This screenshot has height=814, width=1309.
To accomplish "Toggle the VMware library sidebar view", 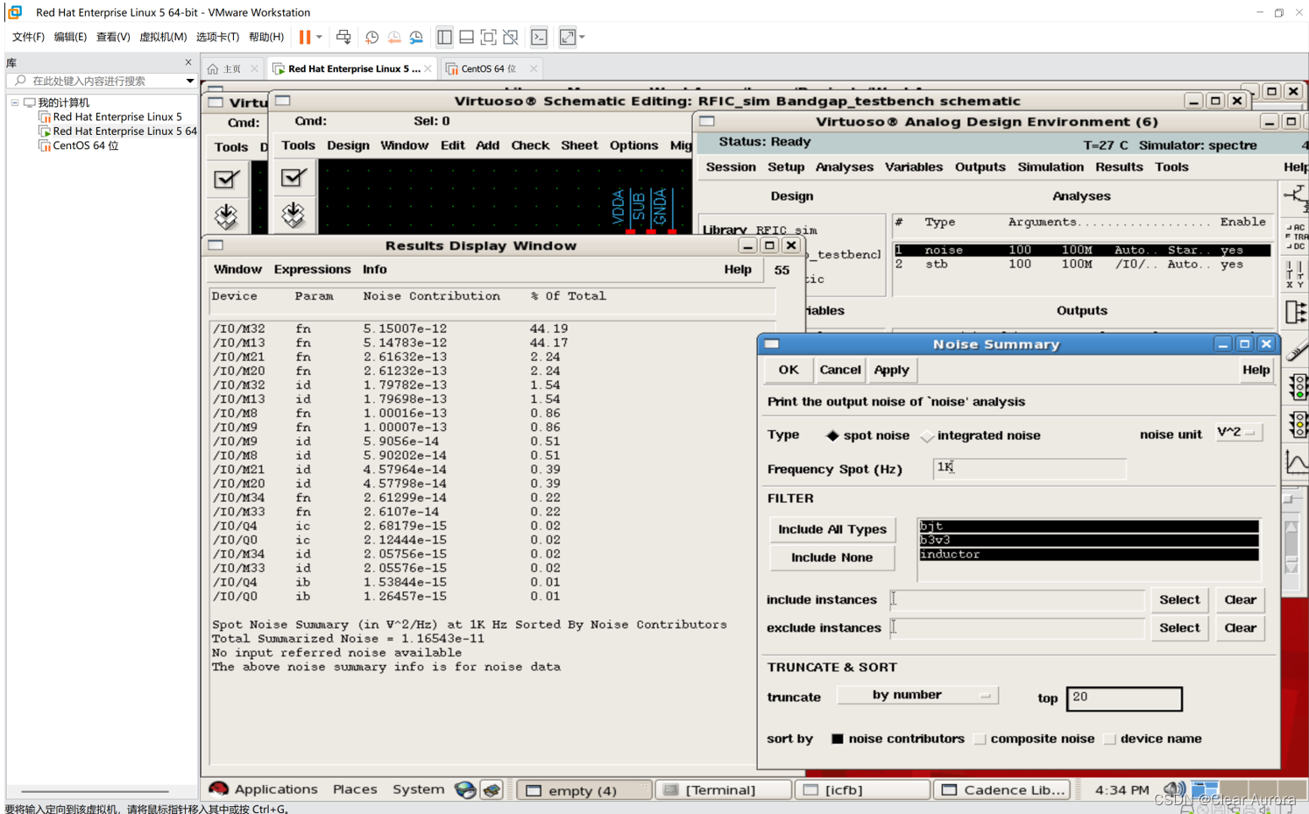I will 445,37.
